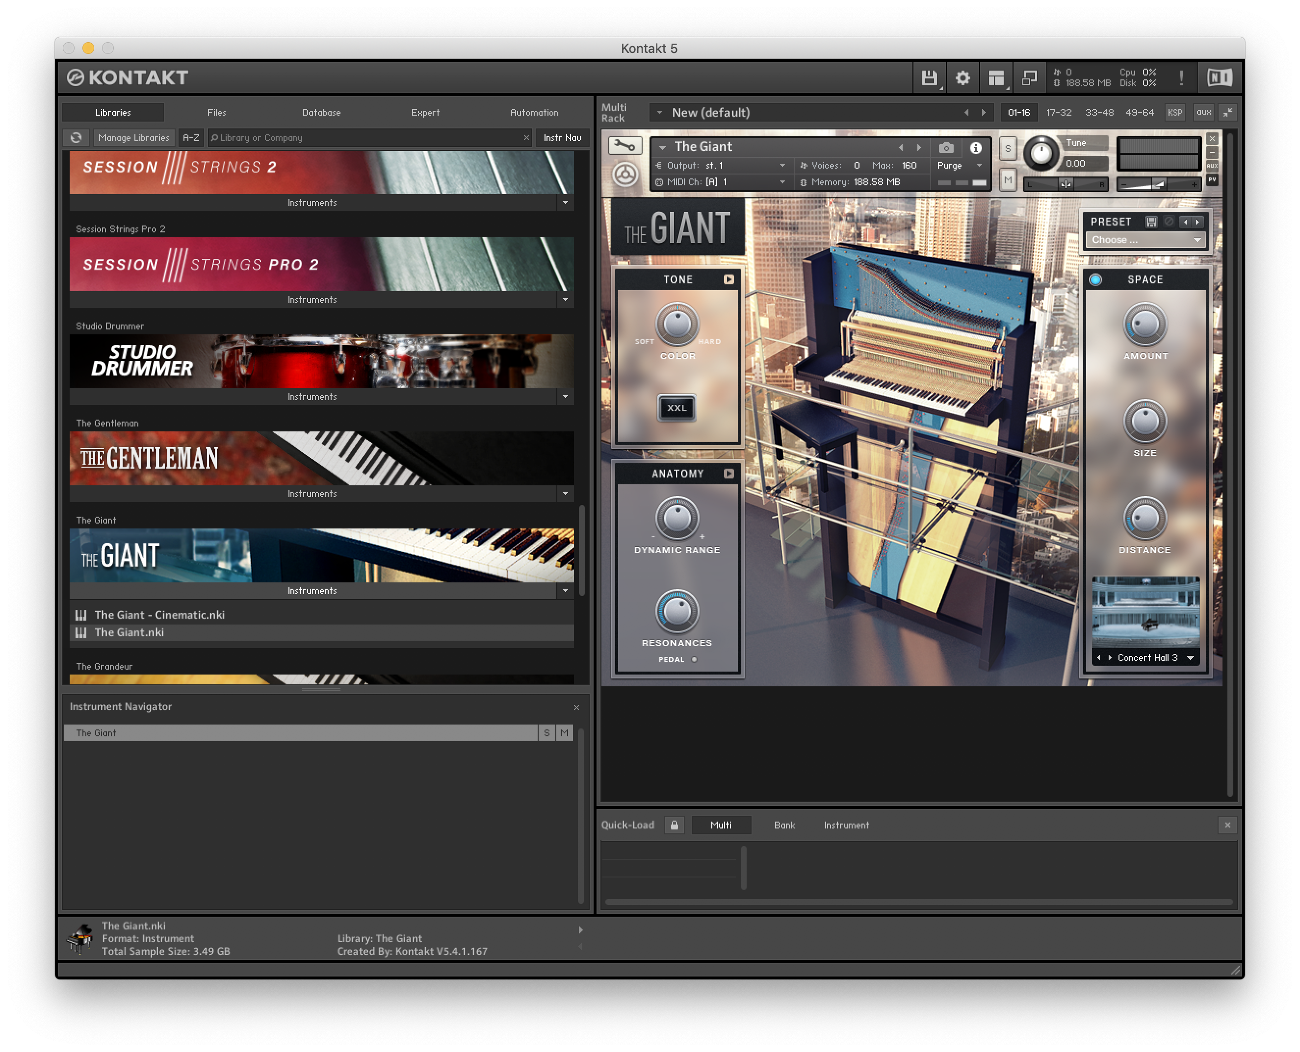
Task: Toggle the SPACE reverb power button
Action: click(x=1095, y=279)
